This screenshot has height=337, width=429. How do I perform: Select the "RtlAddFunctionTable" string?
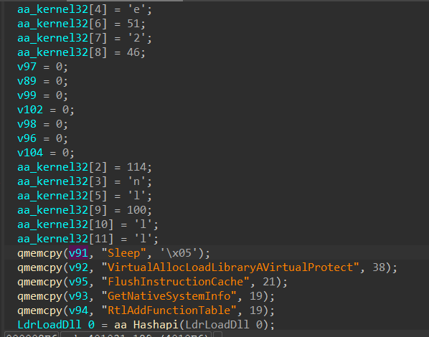169,310
